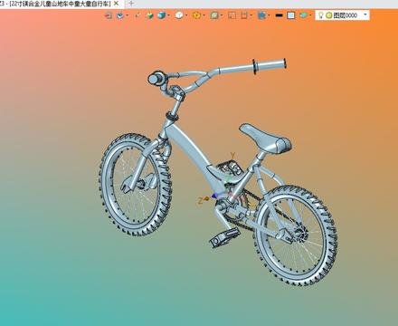Image resolution: width=398 pixels, height=326 pixels.
Task: Open dropdown next to the olive square icon
Action: 222,15
